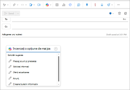Select 'Creare buletin informativ' suggestion

coord(23,84)
